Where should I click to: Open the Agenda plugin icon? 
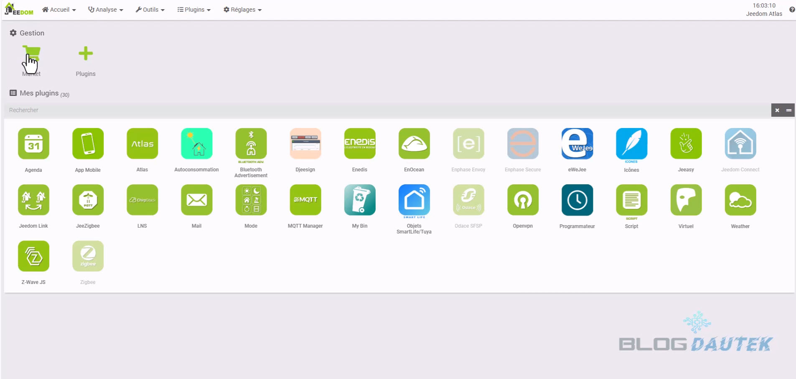pyautogui.click(x=33, y=144)
